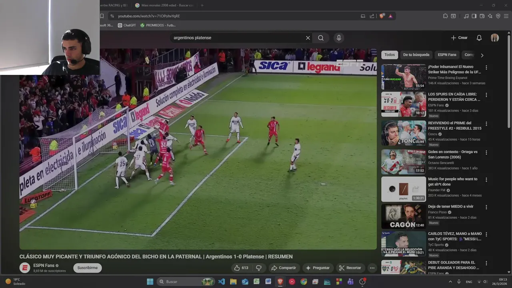
Task: Open options menu for '¡Poder Inhumano!' video
Action: [x=486, y=68]
